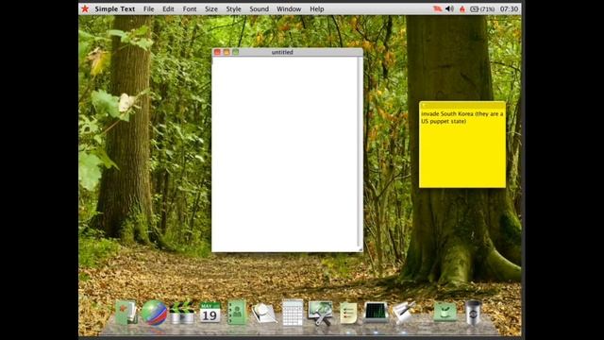Minimize the untitled window with the orange button
Image resolution: width=604 pixels, height=340 pixels.
click(226, 52)
